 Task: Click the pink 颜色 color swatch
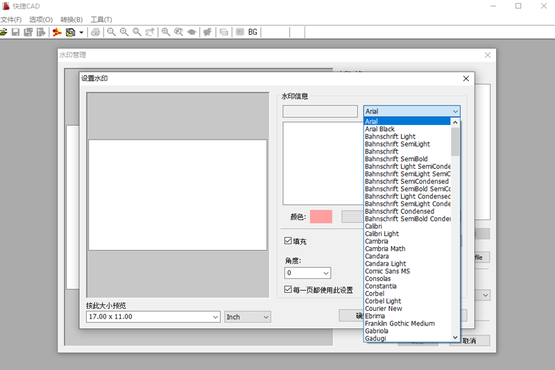click(x=321, y=217)
